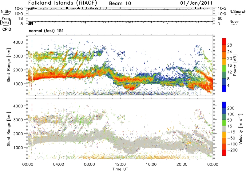The height and width of the screenshot is (171, 246).
Task: Click the 'Falkland Islands (fitACF)' plot title
Action: click(62, 3)
